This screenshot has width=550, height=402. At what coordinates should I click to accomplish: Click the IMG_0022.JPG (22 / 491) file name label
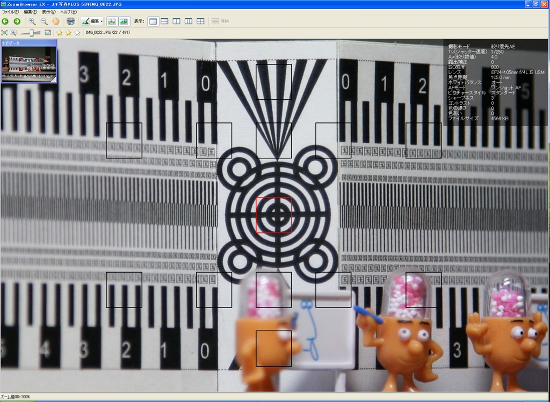tap(107, 32)
